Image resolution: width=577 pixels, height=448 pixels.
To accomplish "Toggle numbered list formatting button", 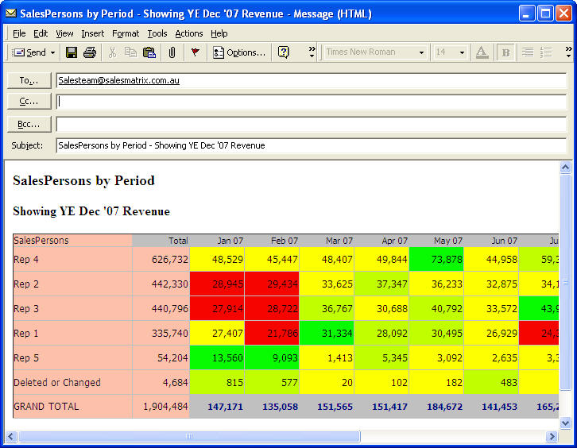I will pyautogui.click(x=546, y=52).
